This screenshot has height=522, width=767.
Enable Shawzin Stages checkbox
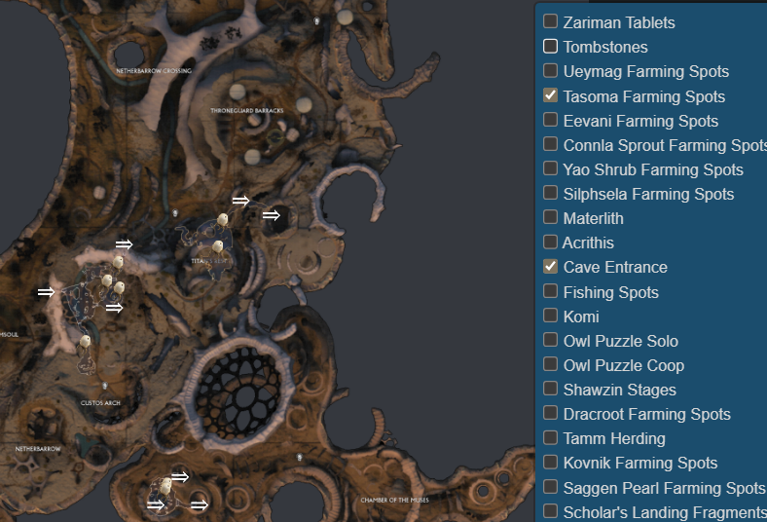click(550, 389)
